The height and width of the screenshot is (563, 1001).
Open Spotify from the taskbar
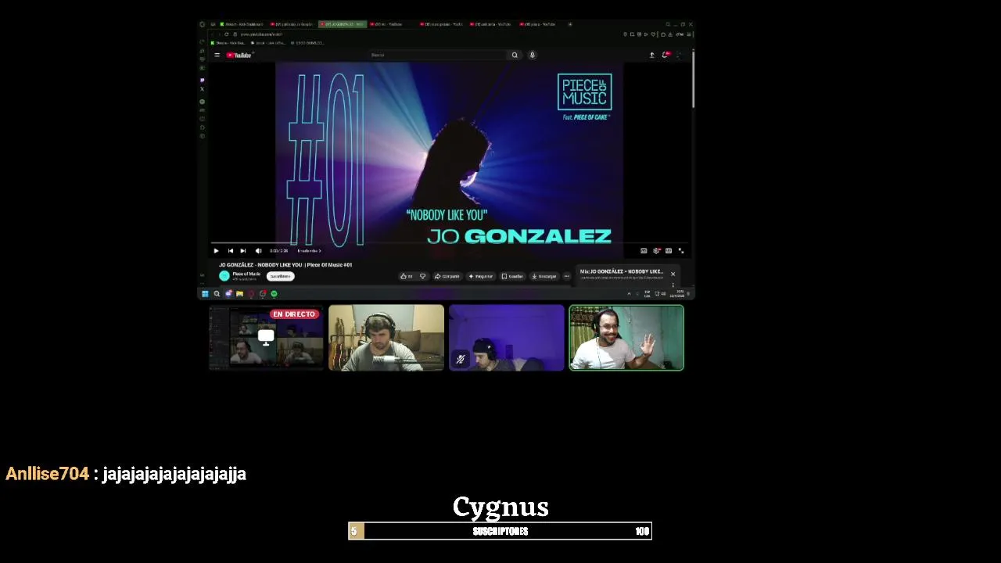[x=274, y=294]
